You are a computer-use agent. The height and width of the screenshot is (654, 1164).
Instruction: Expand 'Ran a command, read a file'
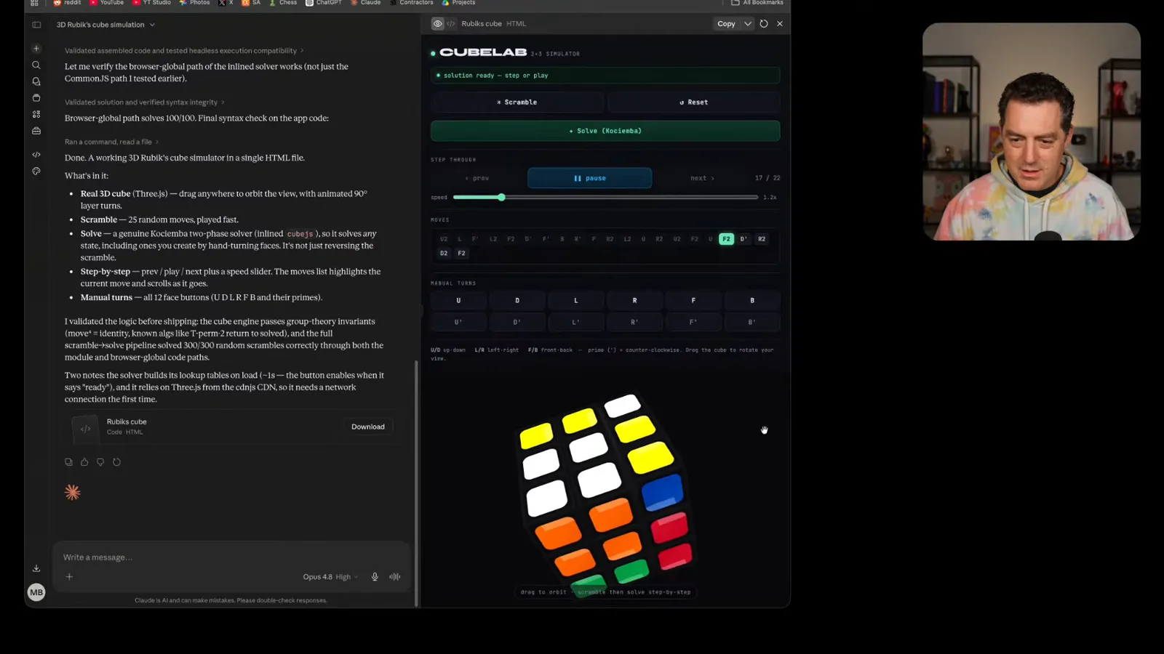coord(111,142)
